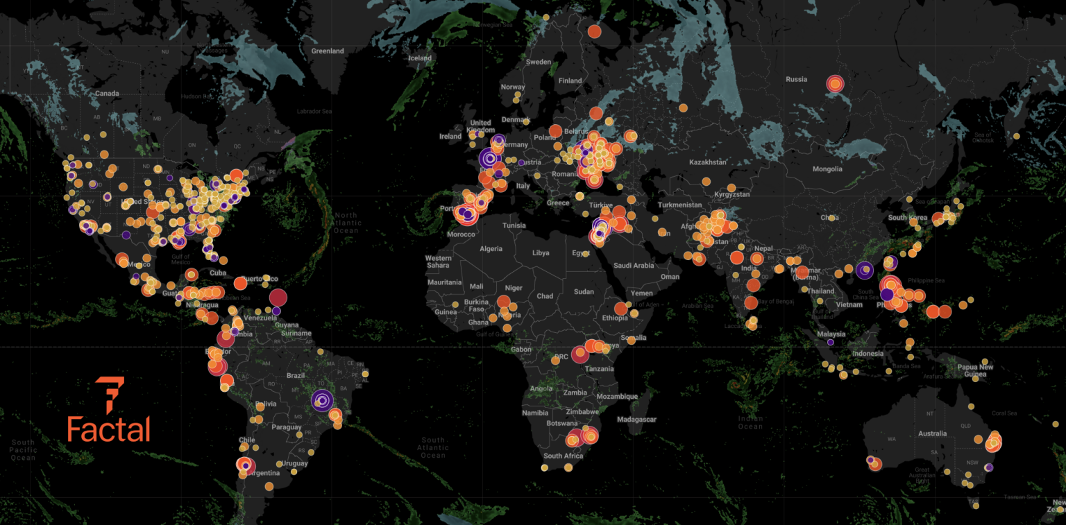Image resolution: width=1066 pixels, height=525 pixels.
Task: Select the Indonesia label
Action: coord(868,354)
